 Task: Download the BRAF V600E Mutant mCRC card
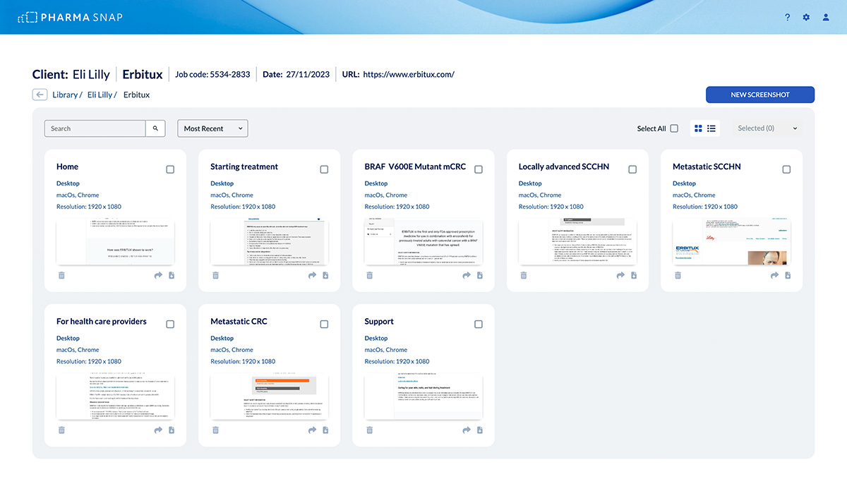[479, 275]
